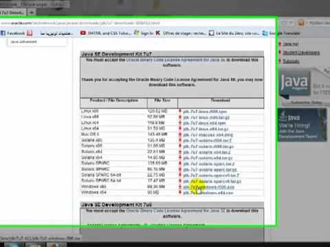Click the red arrow beside the Linux x64 tar.gz file

(180, 129)
